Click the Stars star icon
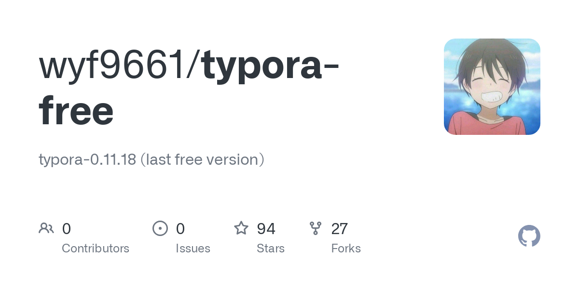The height and width of the screenshot is (289, 579). click(x=241, y=228)
